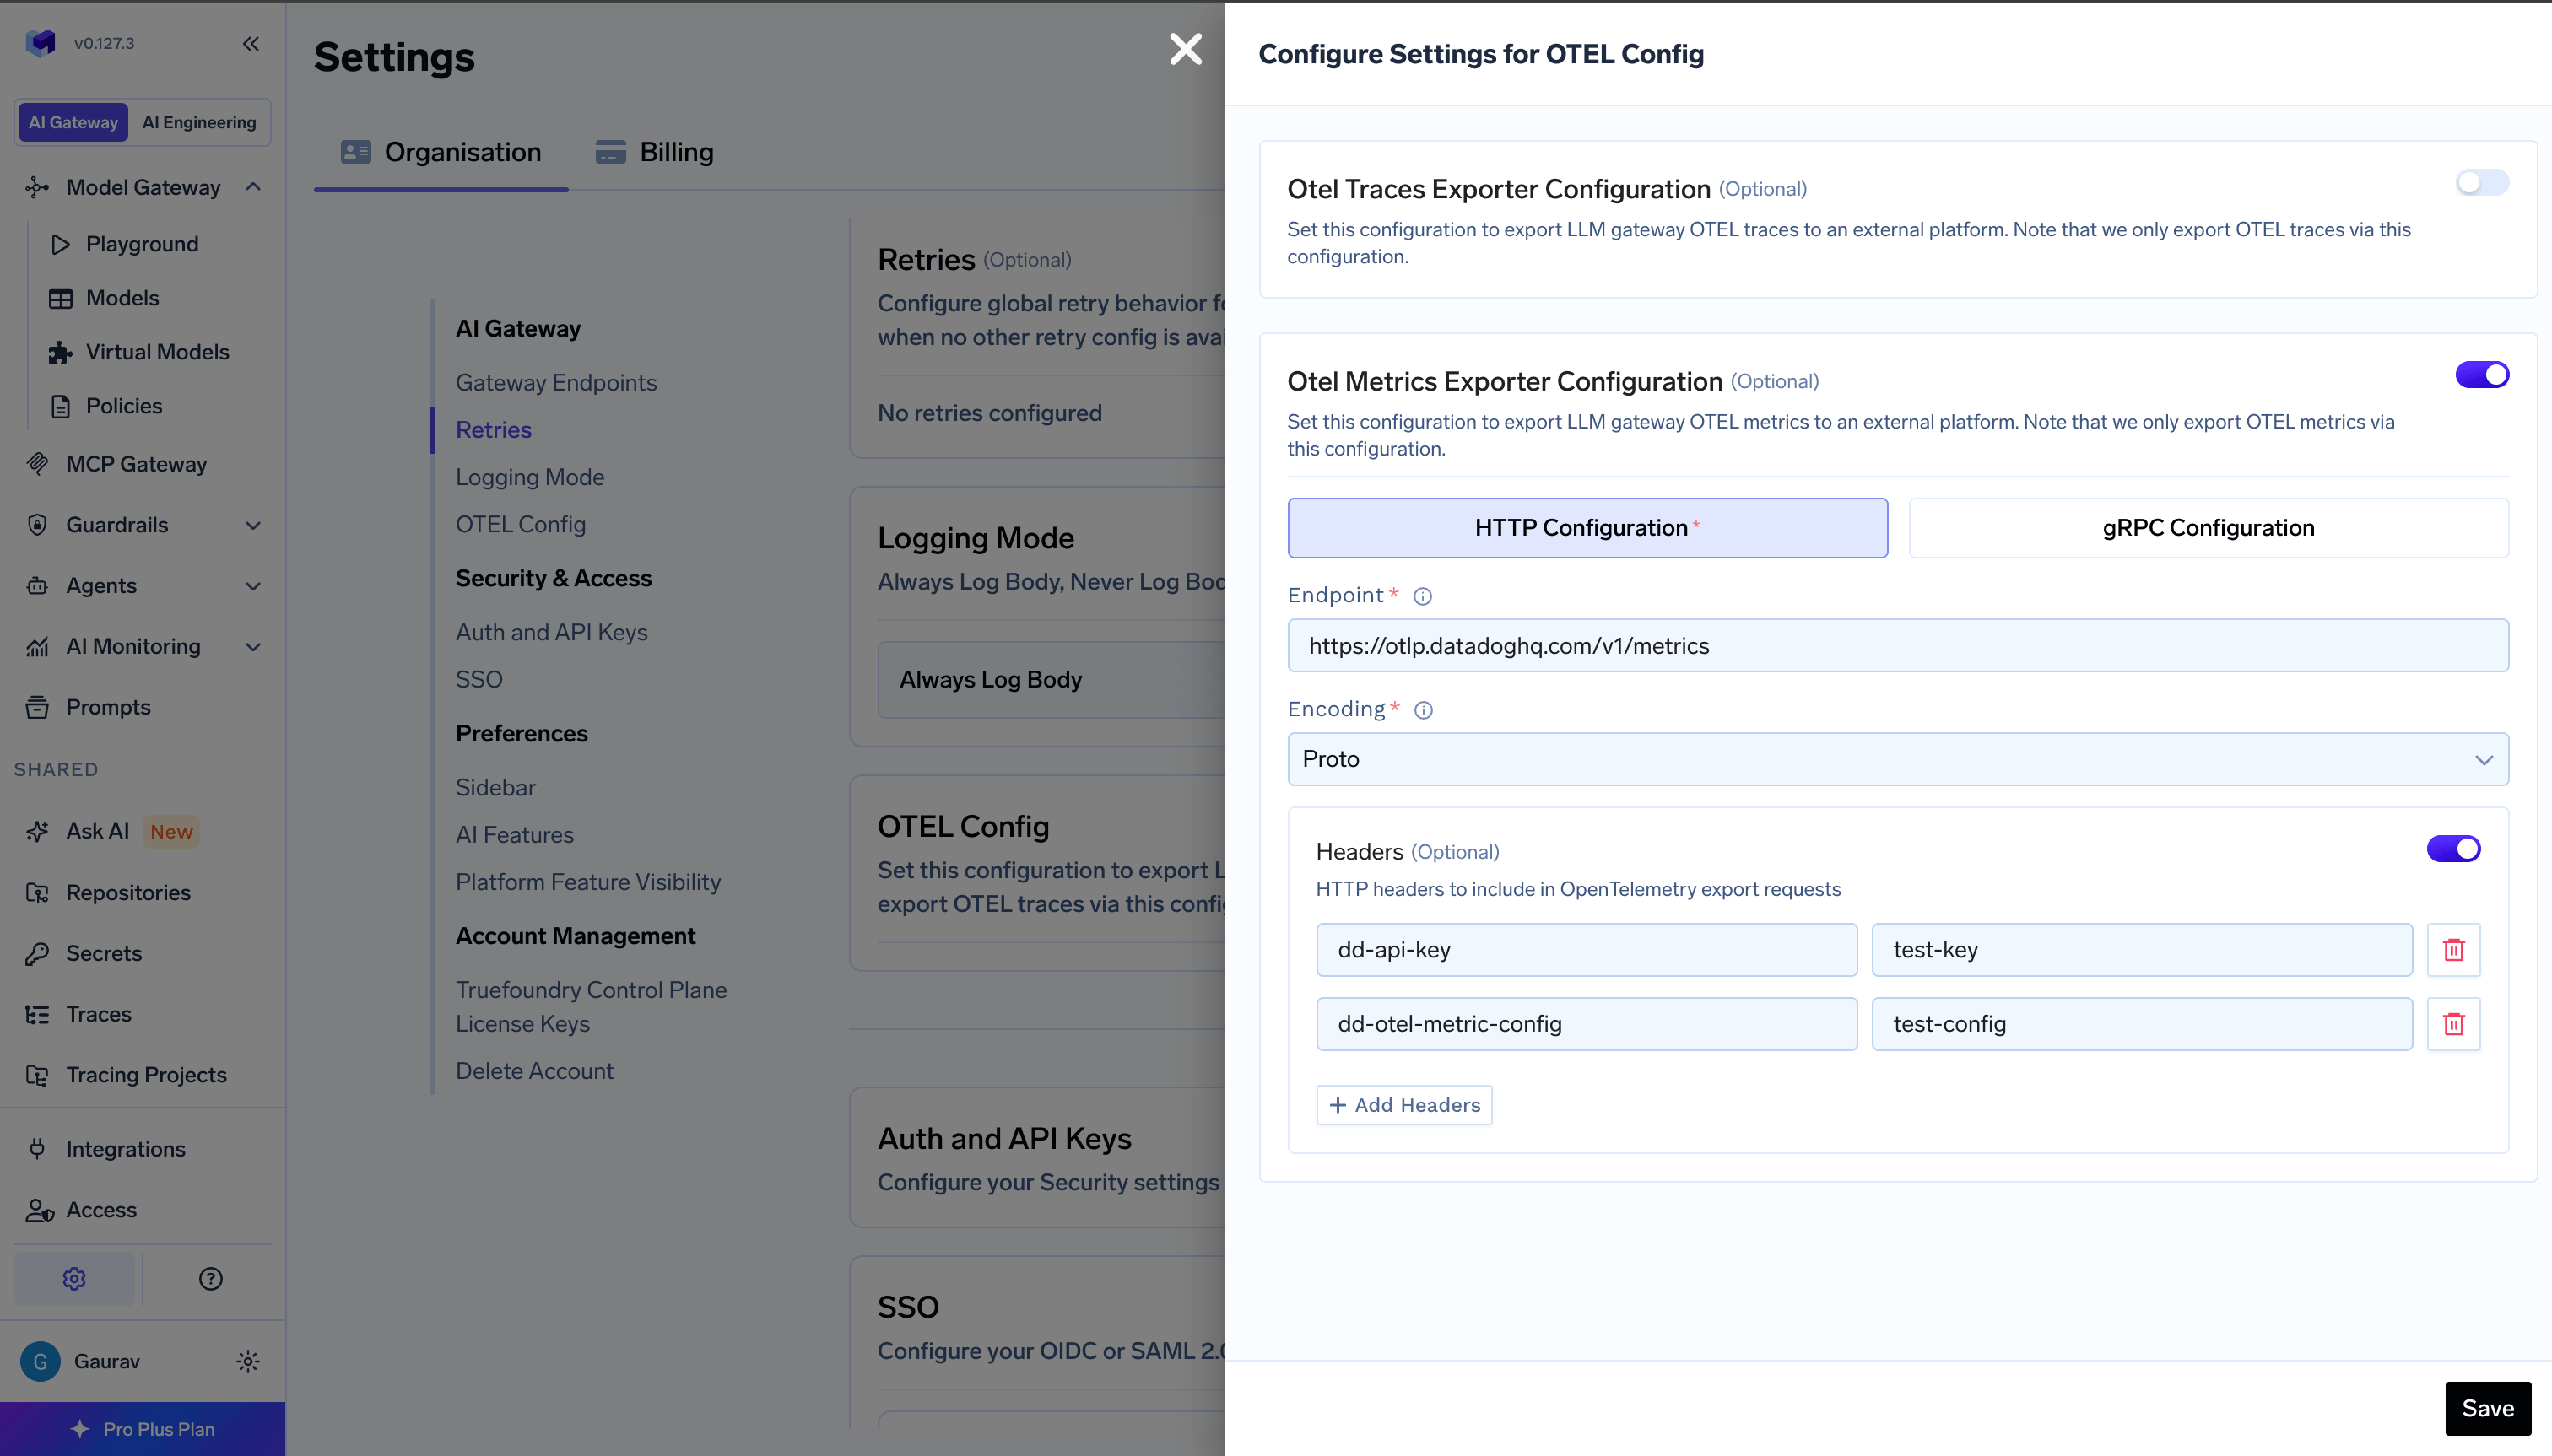Collapse the Model Gateway section
The height and width of the screenshot is (1456, 2552).
tap(252, 187)
